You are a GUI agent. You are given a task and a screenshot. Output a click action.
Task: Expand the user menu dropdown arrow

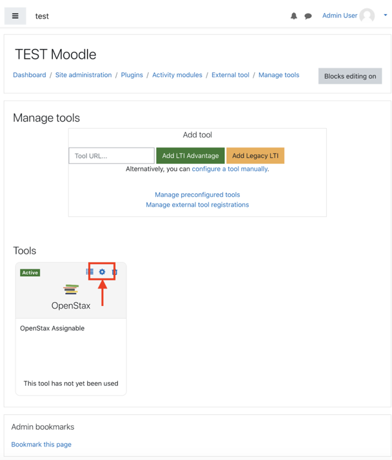click(385, 15)
